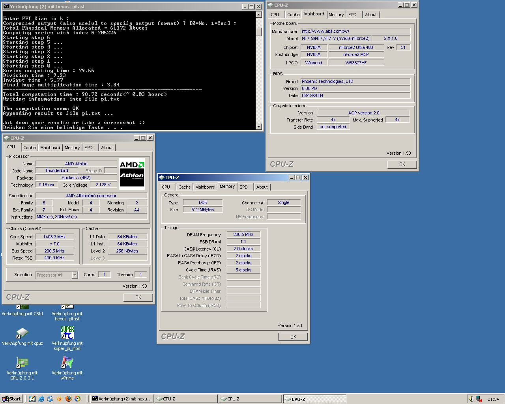Open Outlook Express from quick launch
505x404 pixels.
click(x=50, y=399)
